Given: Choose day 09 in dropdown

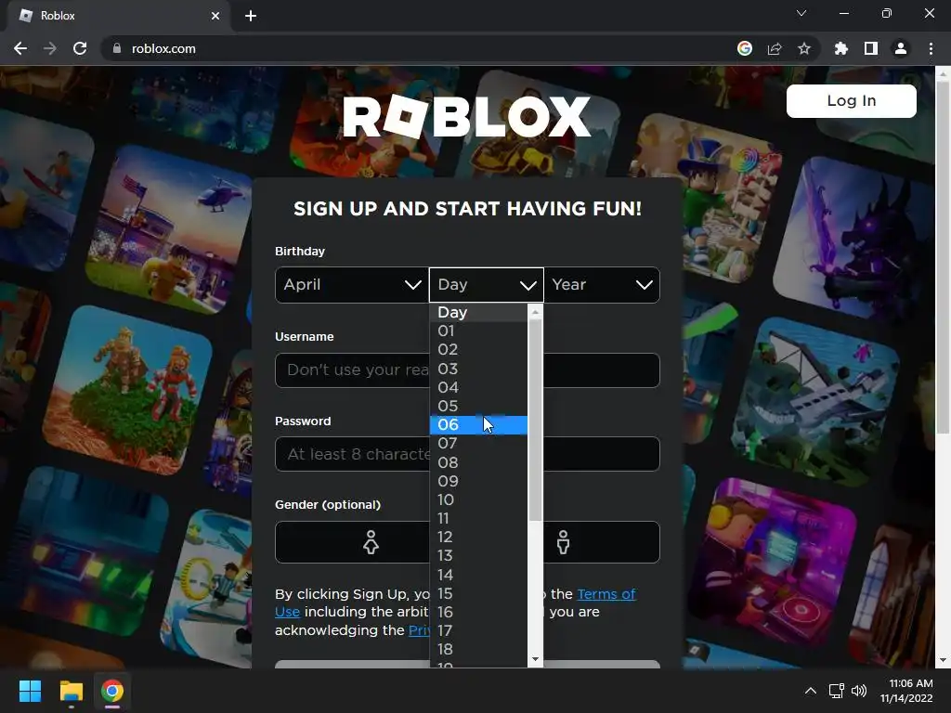Looking at the screenshot, I should tap(478, 482).
